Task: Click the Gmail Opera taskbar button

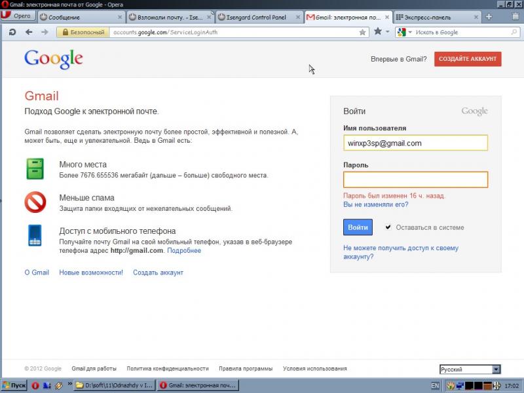Action: pyautogui.click(x=198, y=385)
